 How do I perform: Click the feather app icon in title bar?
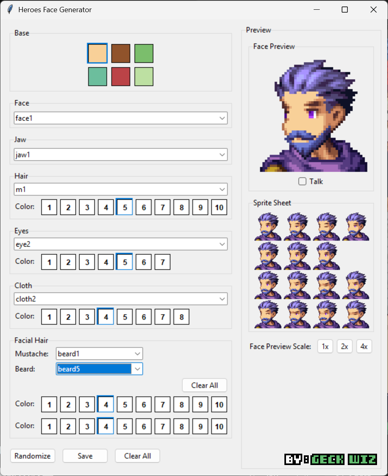(10, 9)
